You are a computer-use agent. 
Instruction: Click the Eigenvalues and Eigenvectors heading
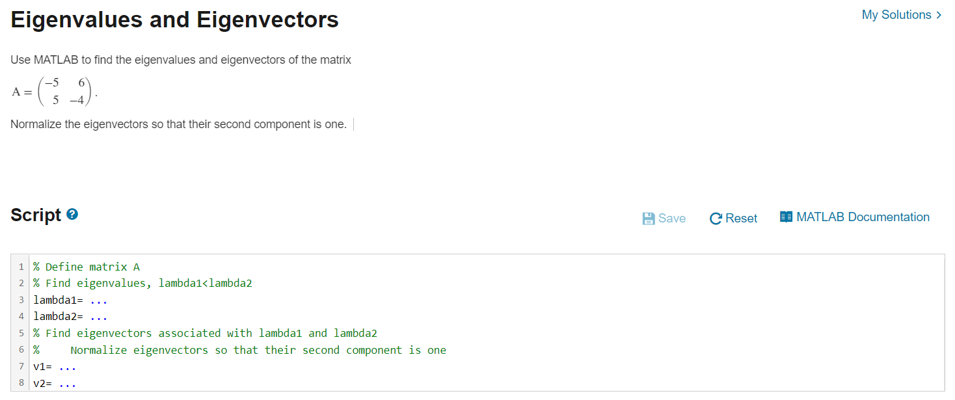174,20
